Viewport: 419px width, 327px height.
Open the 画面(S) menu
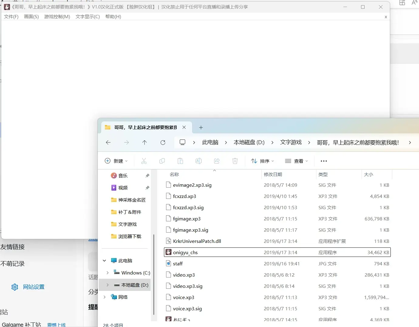(32, 17)
